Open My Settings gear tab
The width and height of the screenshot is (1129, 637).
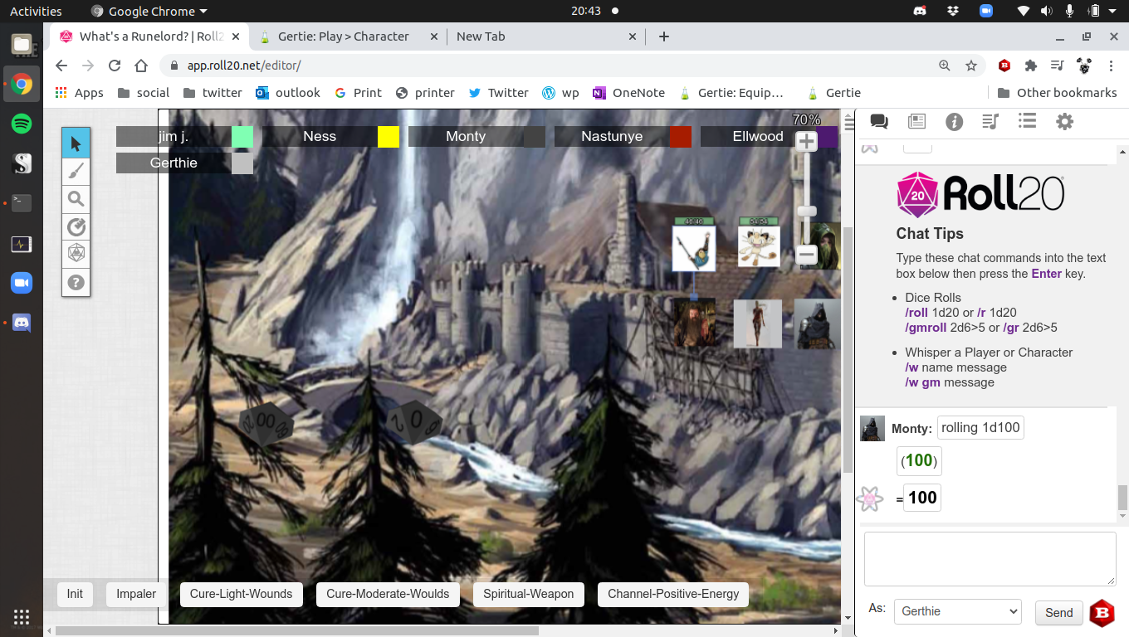click(x=1064, y=122)
